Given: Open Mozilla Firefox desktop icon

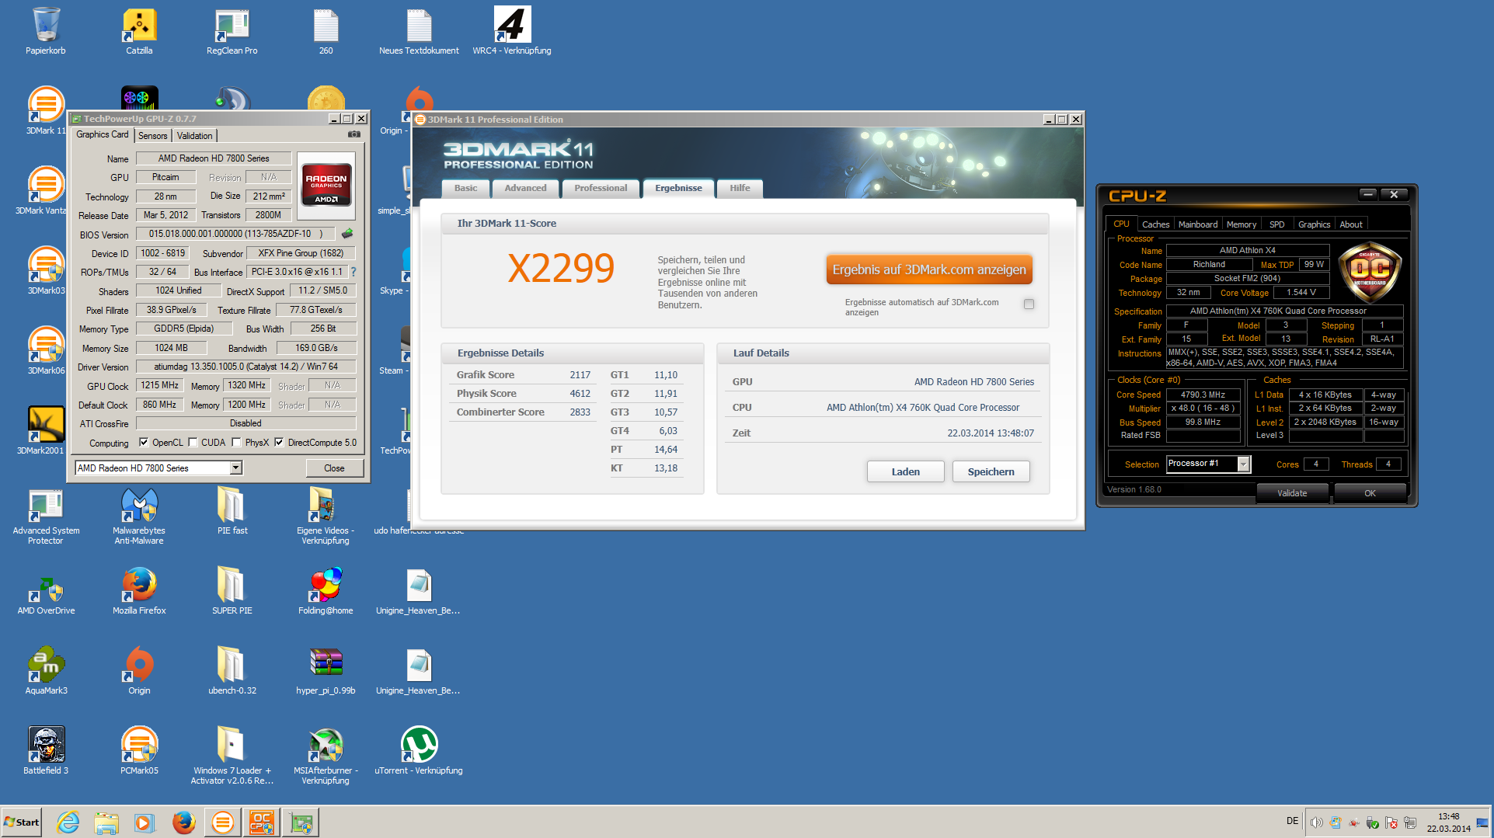Looking at the screenshot, I should point(139,590).
